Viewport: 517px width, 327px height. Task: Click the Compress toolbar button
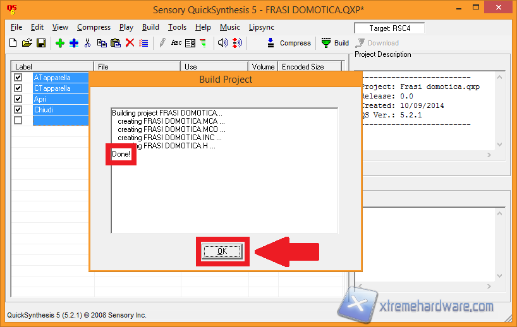pos(289,43)
